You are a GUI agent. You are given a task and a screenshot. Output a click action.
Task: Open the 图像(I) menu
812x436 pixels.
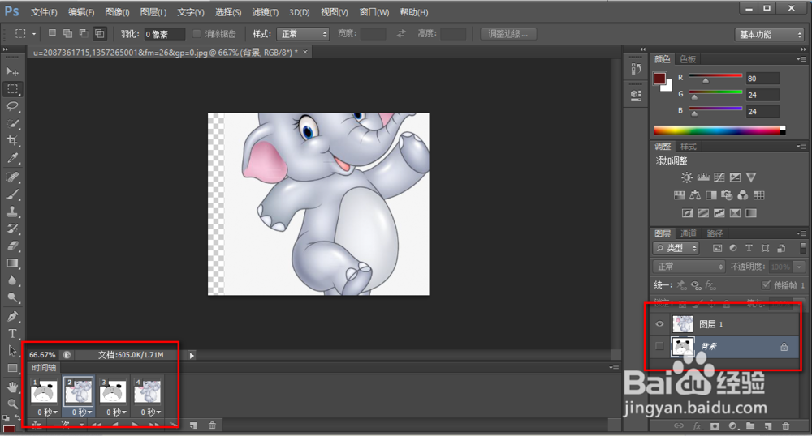[x=117, y=12]
